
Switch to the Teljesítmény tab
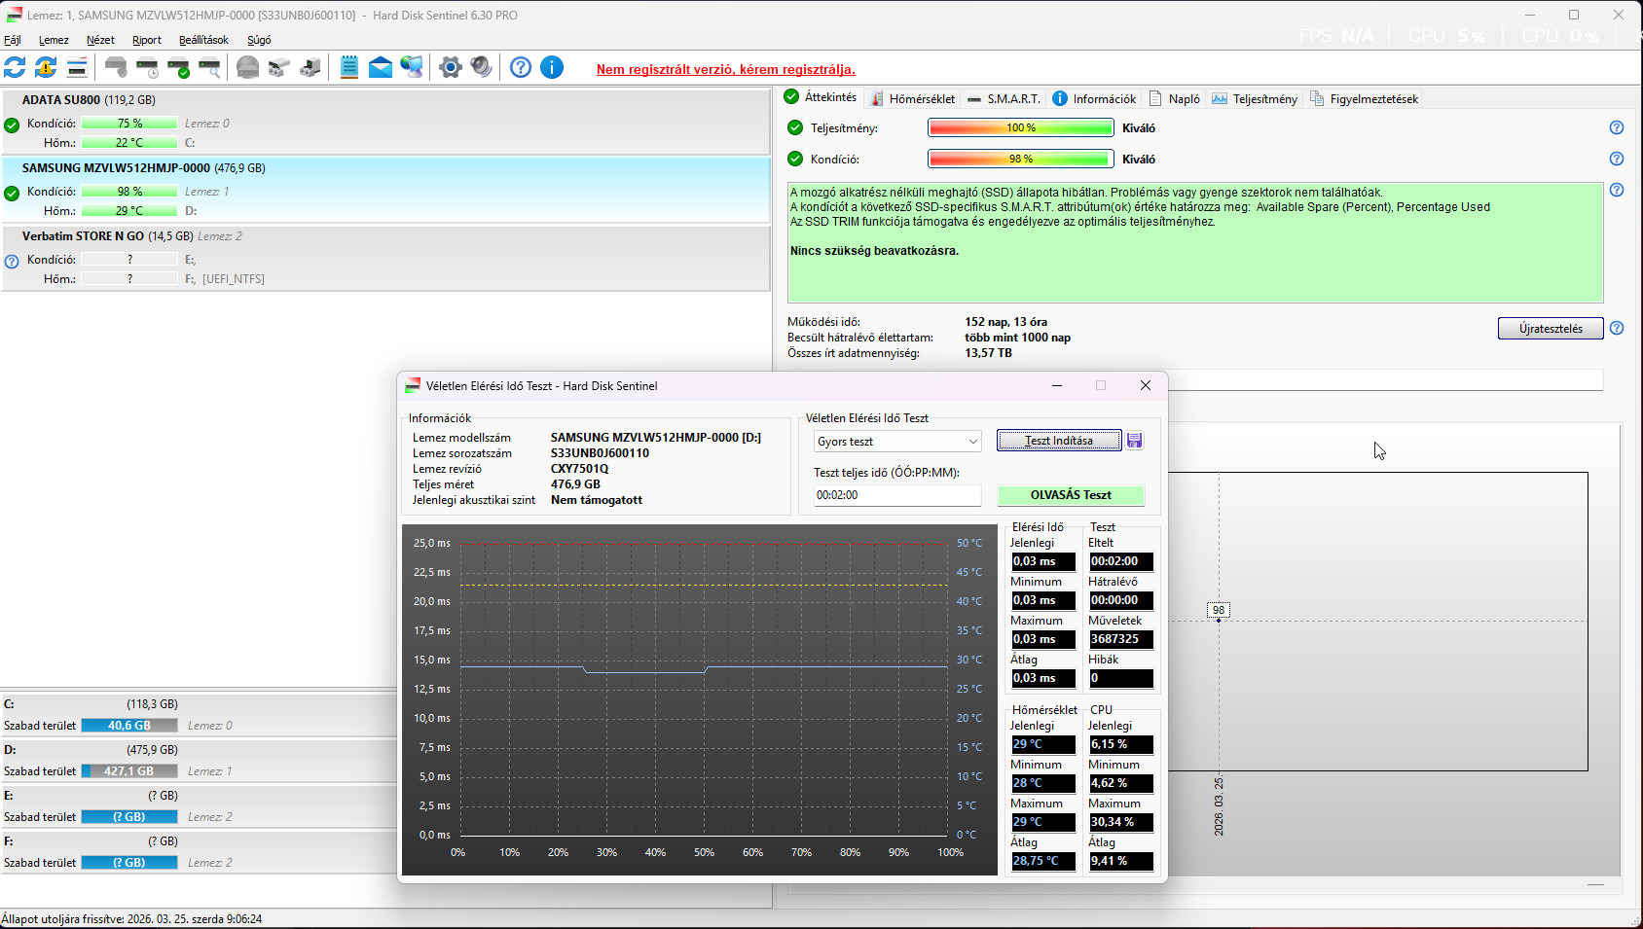1255,98
